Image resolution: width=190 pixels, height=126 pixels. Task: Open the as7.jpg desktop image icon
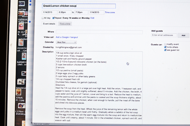[x=22, y=4]
